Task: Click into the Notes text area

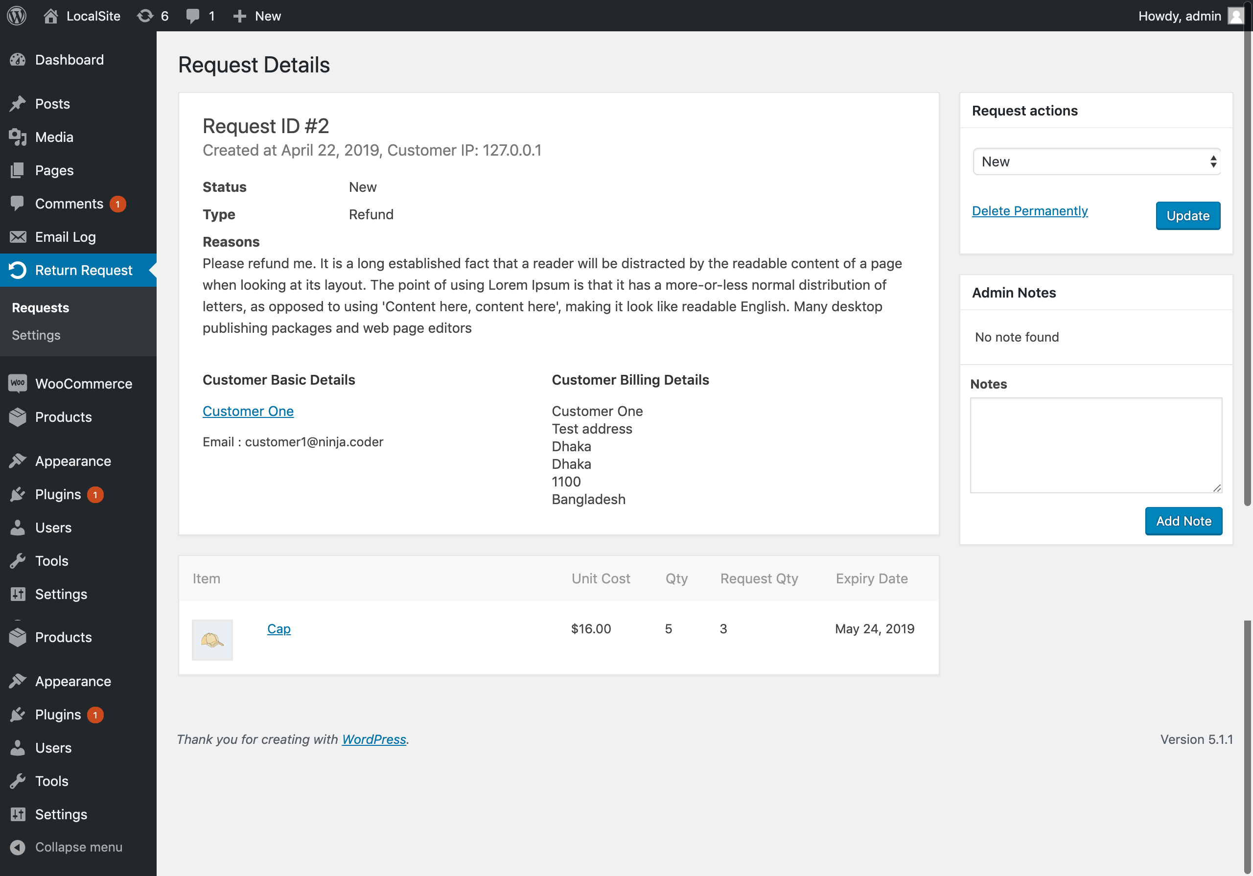Action: tap(1095, 445)
